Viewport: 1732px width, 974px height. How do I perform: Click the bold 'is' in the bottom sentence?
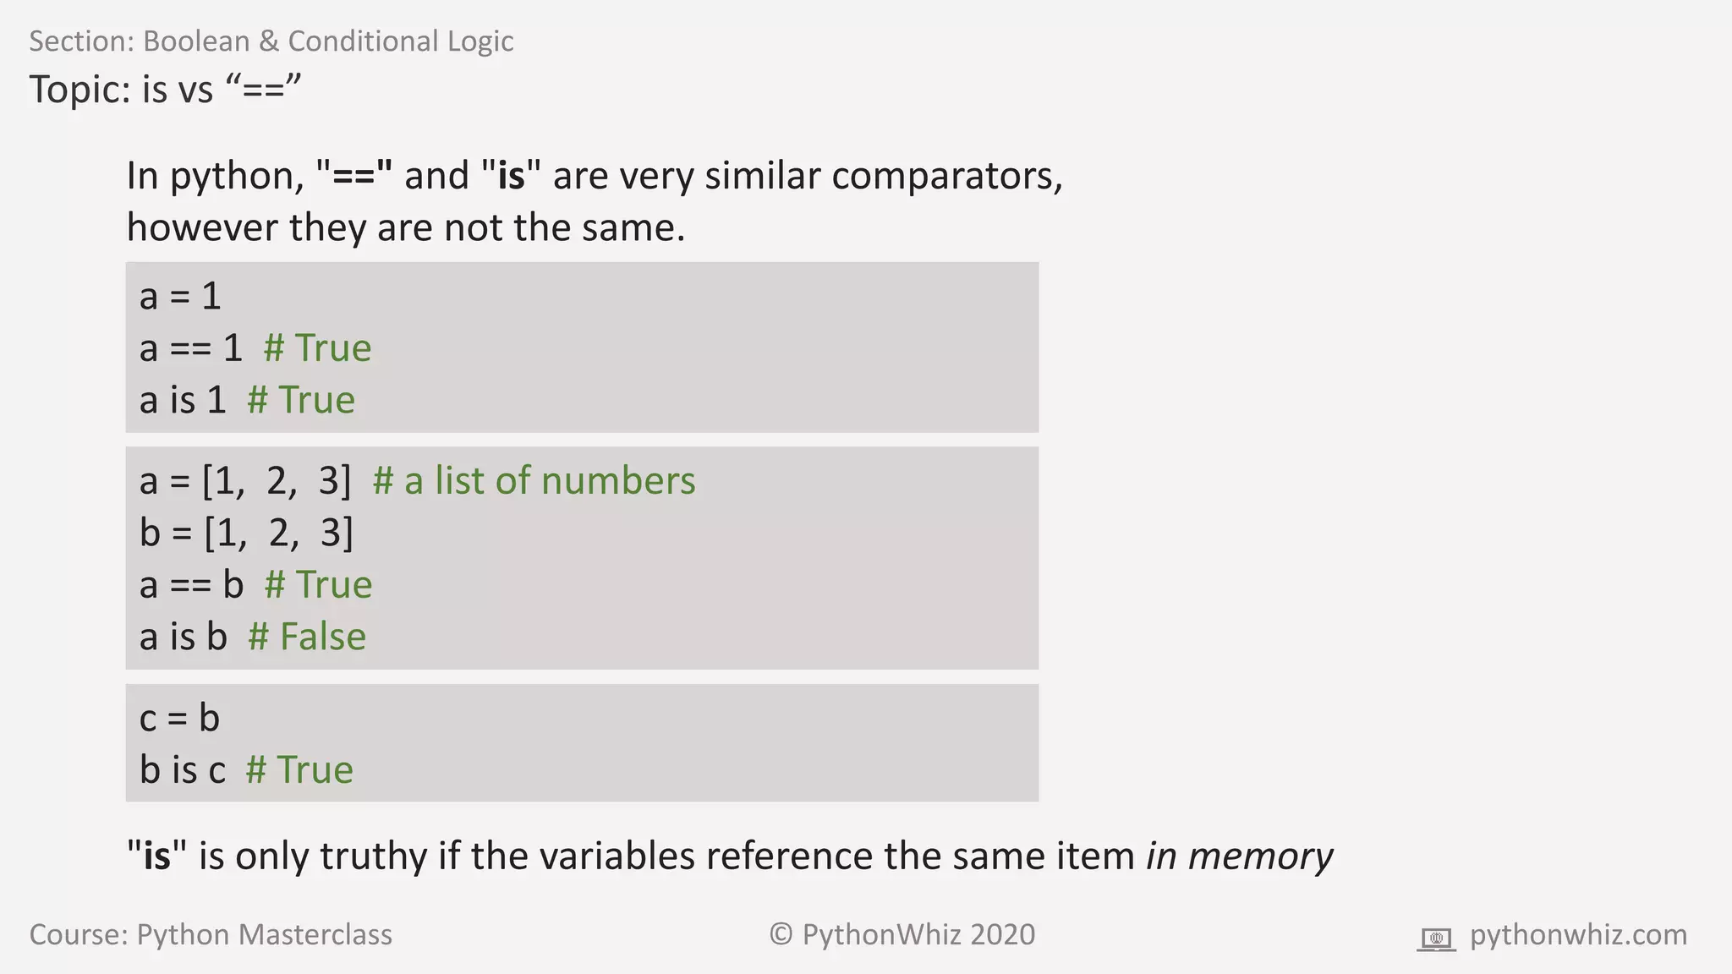click(157, 856)
